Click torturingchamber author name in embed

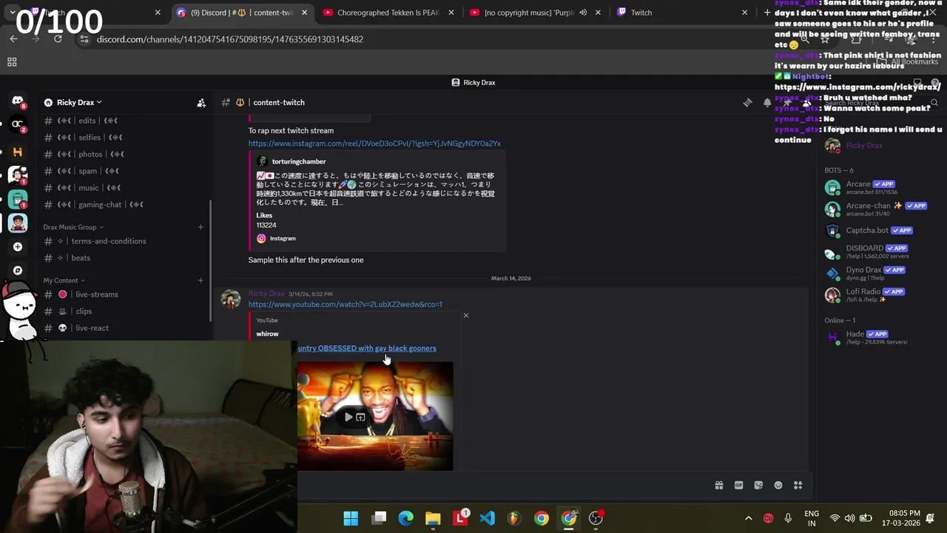tap(299, 161)
